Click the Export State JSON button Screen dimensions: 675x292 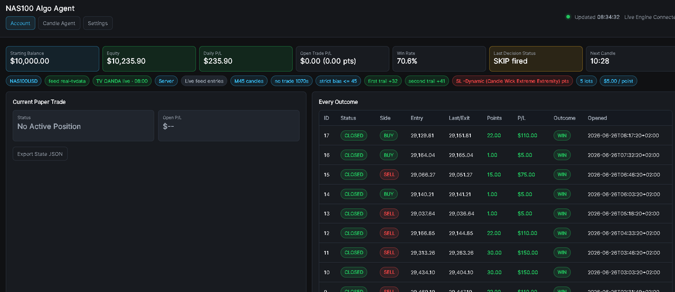click(x=40, y=153)
